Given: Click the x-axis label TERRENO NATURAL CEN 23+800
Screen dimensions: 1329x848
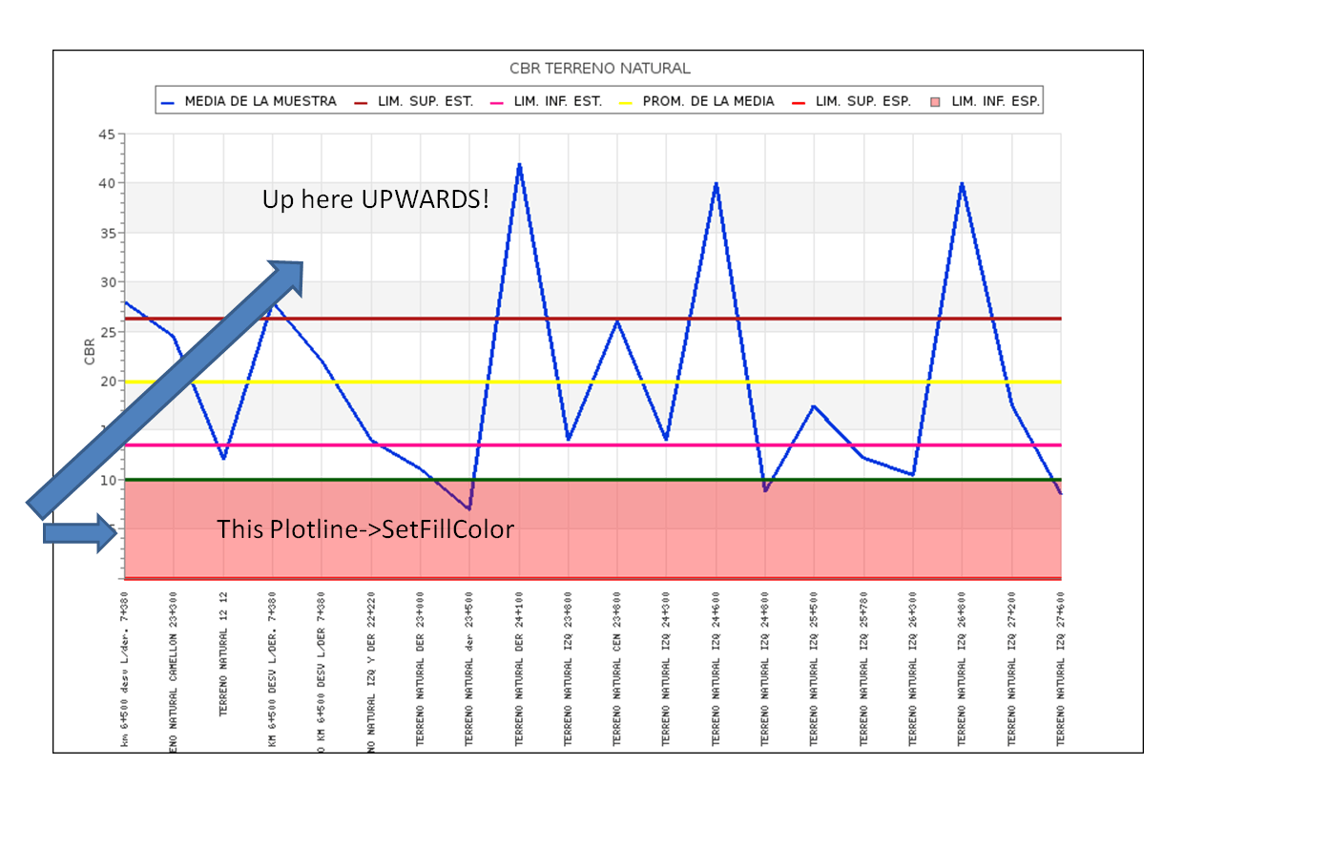Looking at the screenshot, I should point(617,669).
